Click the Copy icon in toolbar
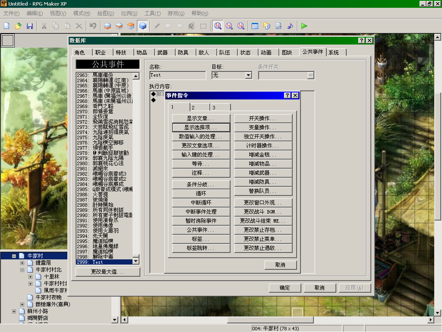442x332 pixels. point(56,26)
